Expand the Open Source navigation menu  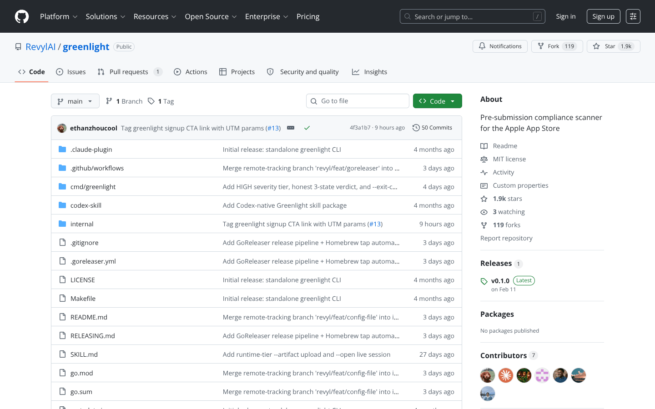pyautogui.click(x=211, y=16)
